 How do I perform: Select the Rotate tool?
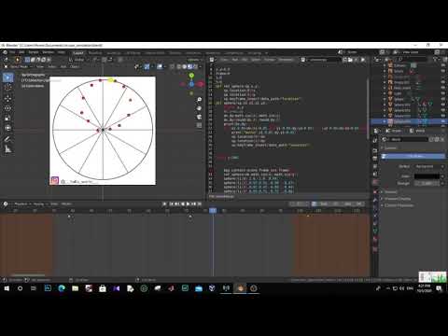click(x=7, y=108)
